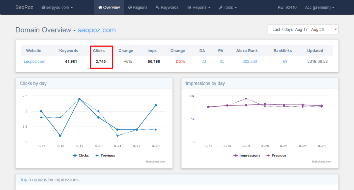Click the bar chart icon beside Reports
The height and width of the screenshot is (190, 354).
[x=189, y=8]
